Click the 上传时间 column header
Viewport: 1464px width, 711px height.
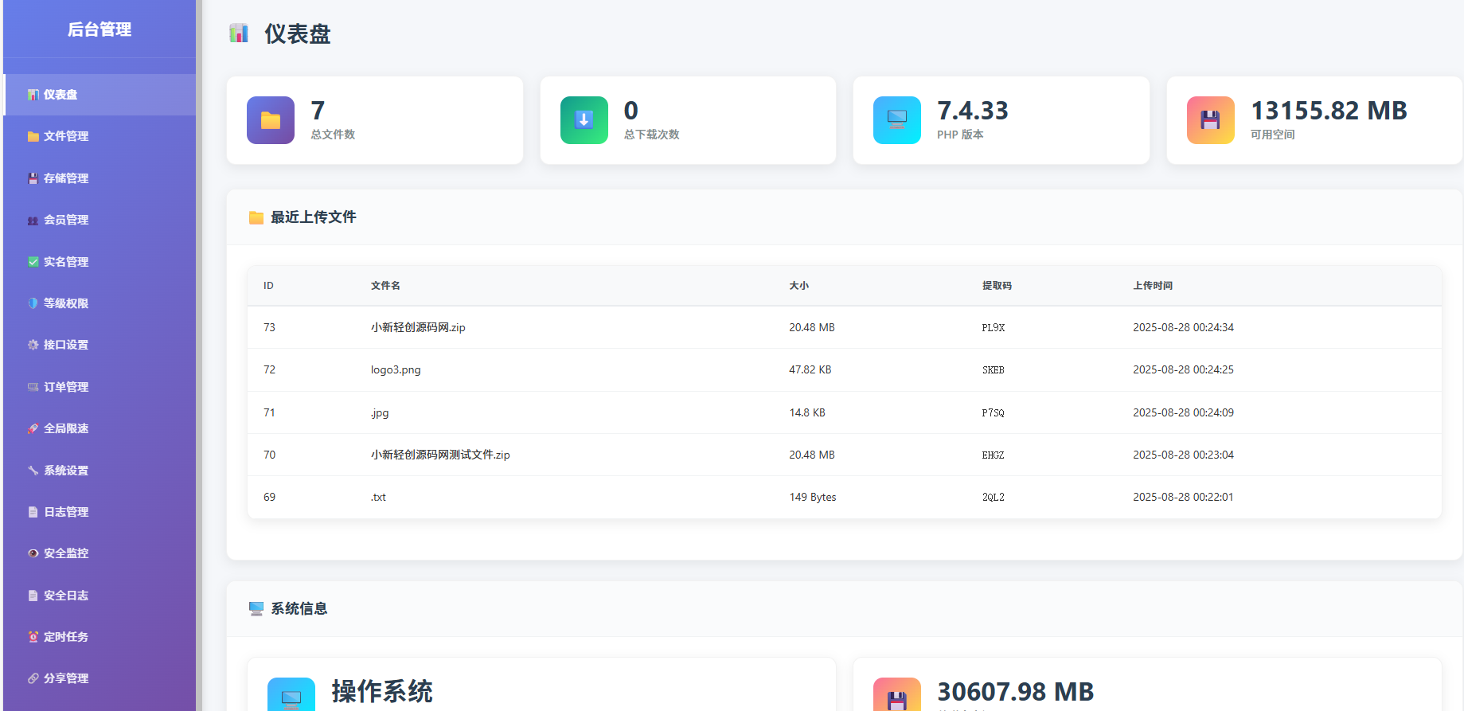point(1153,286)
